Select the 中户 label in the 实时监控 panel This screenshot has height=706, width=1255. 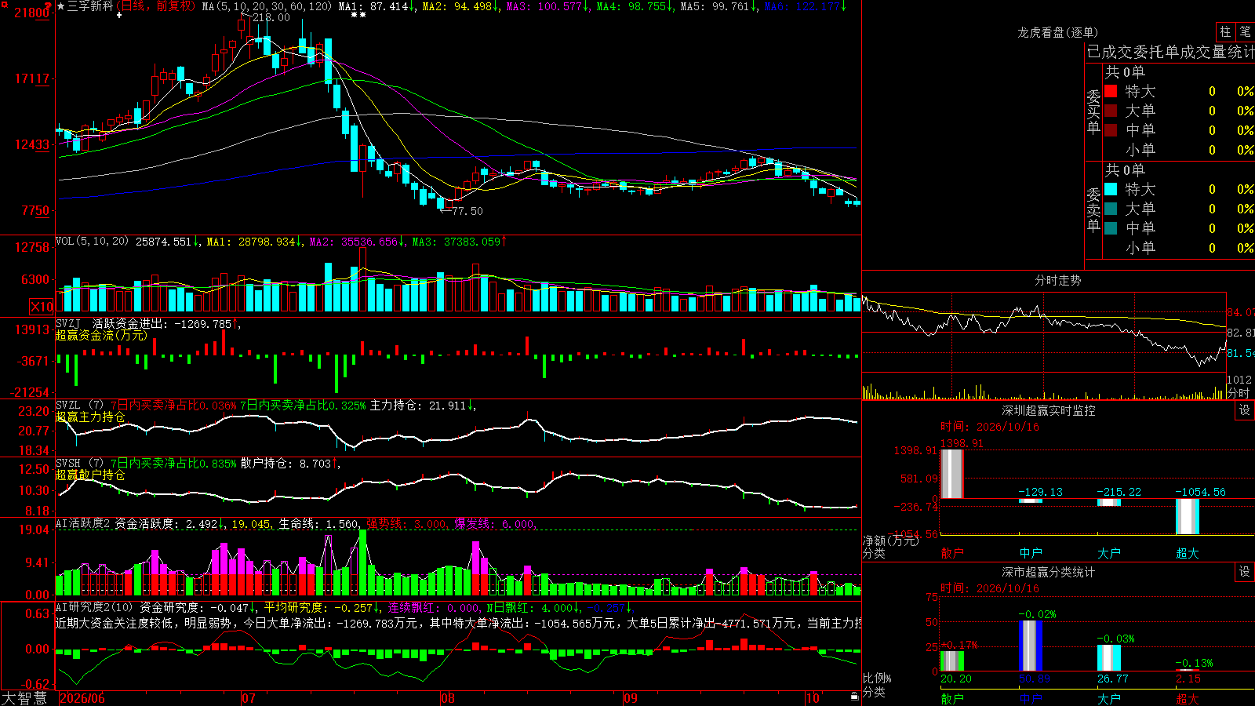(x=1031, y=553)
